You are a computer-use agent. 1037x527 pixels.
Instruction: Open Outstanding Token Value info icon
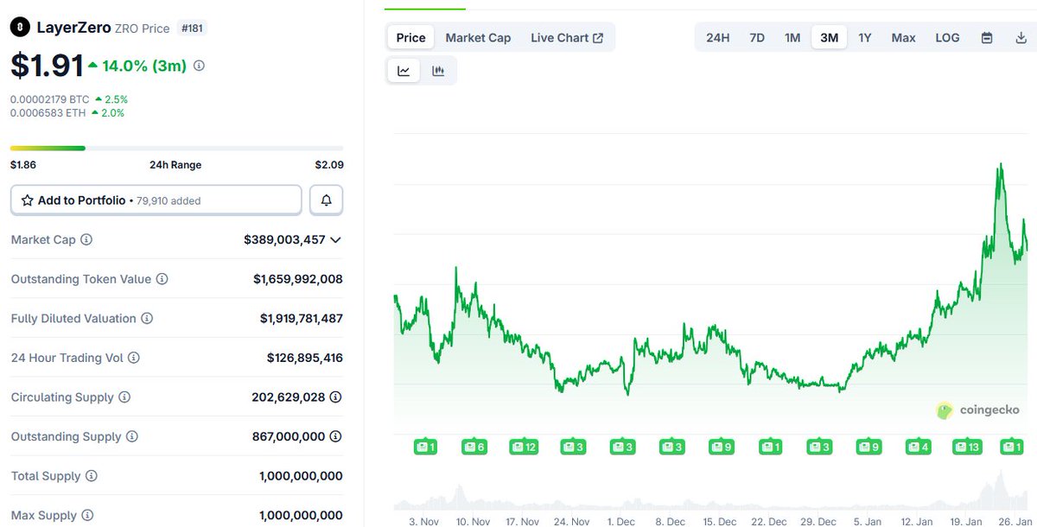[162, 279]
